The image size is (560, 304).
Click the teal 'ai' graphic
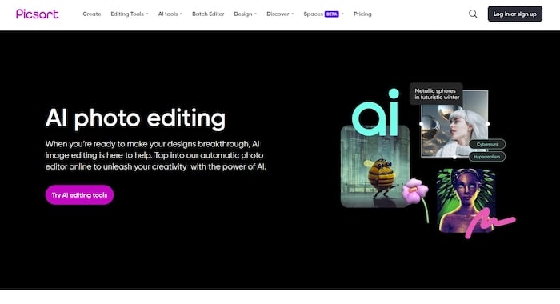click(375, 113)
